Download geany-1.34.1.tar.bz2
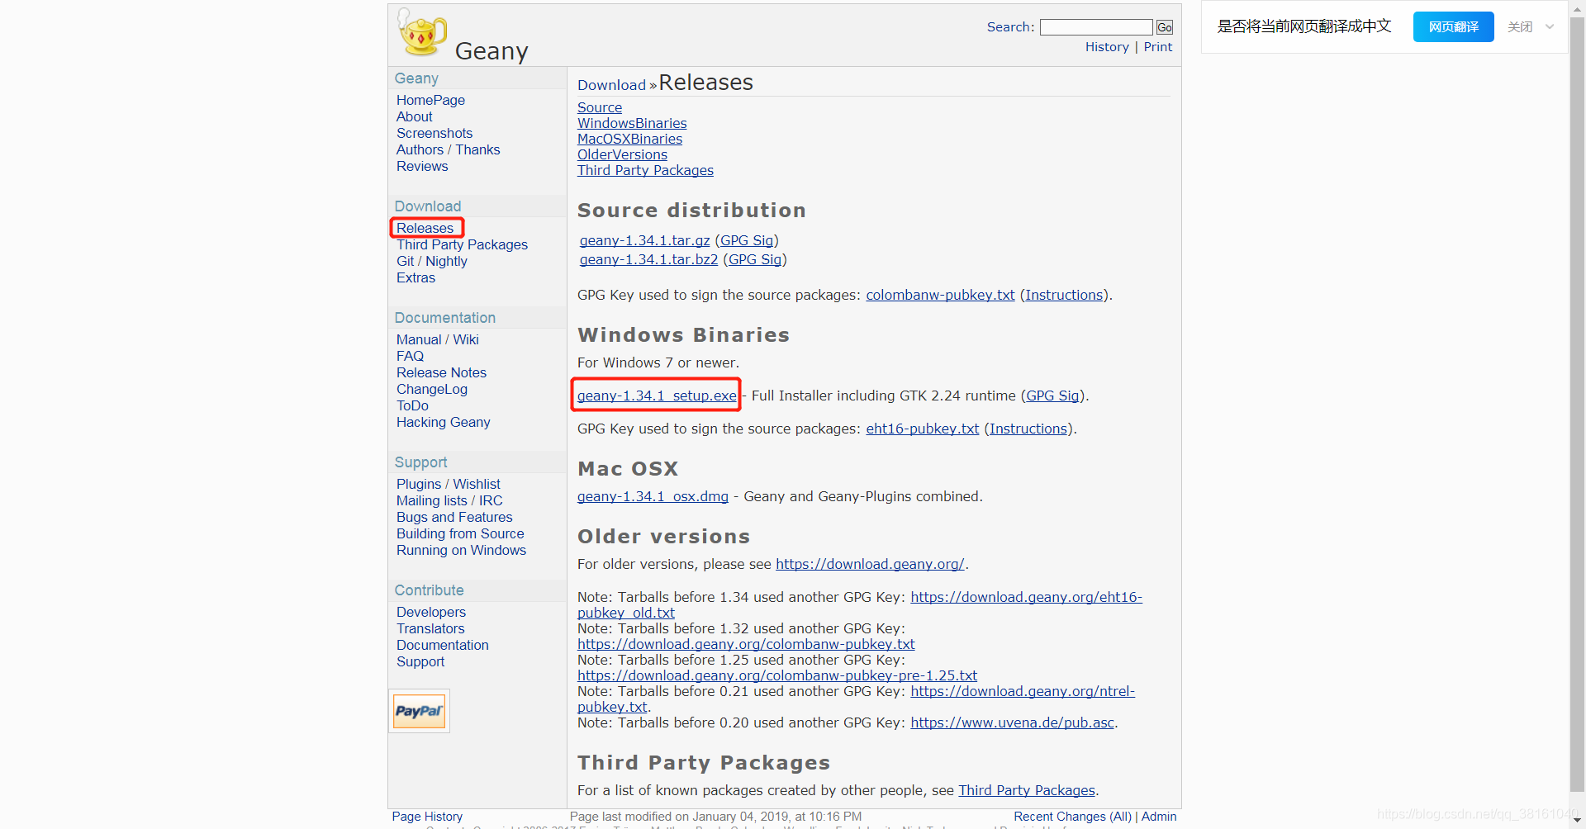The width and height of the screenshot is (1586, 829). pos(648,259)
